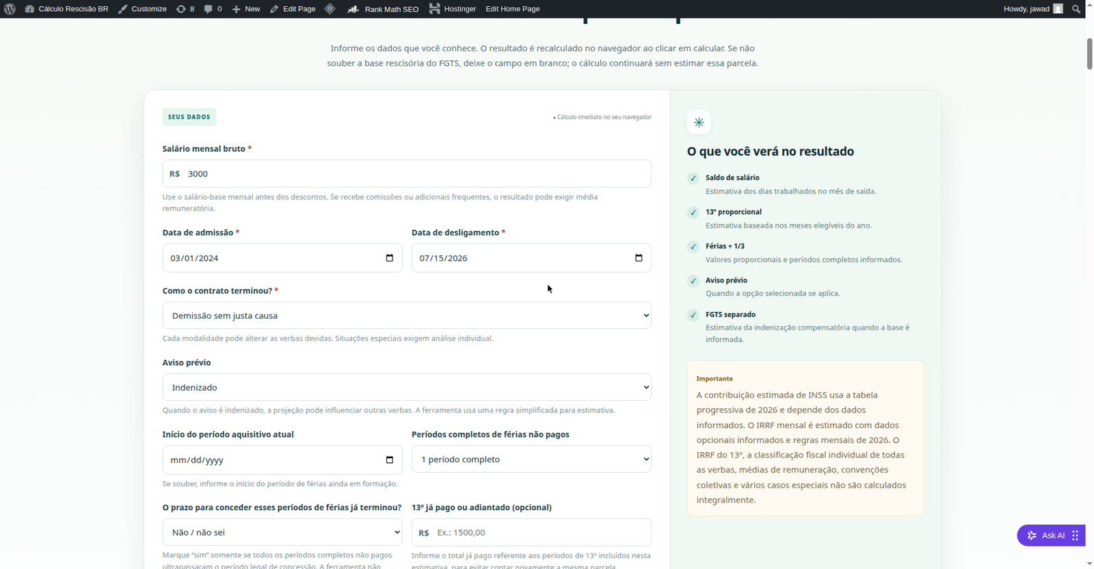Open the Hostinger admin menu
Image resolution: width=1094 pixels, height=569 pixels.
point(453,9)
